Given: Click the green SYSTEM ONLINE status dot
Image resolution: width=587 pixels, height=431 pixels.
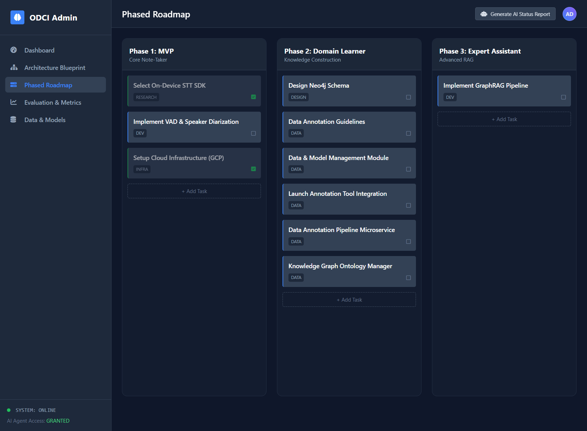Looking at the screenshot, I should pyautogui.click(x=9, y=410).
